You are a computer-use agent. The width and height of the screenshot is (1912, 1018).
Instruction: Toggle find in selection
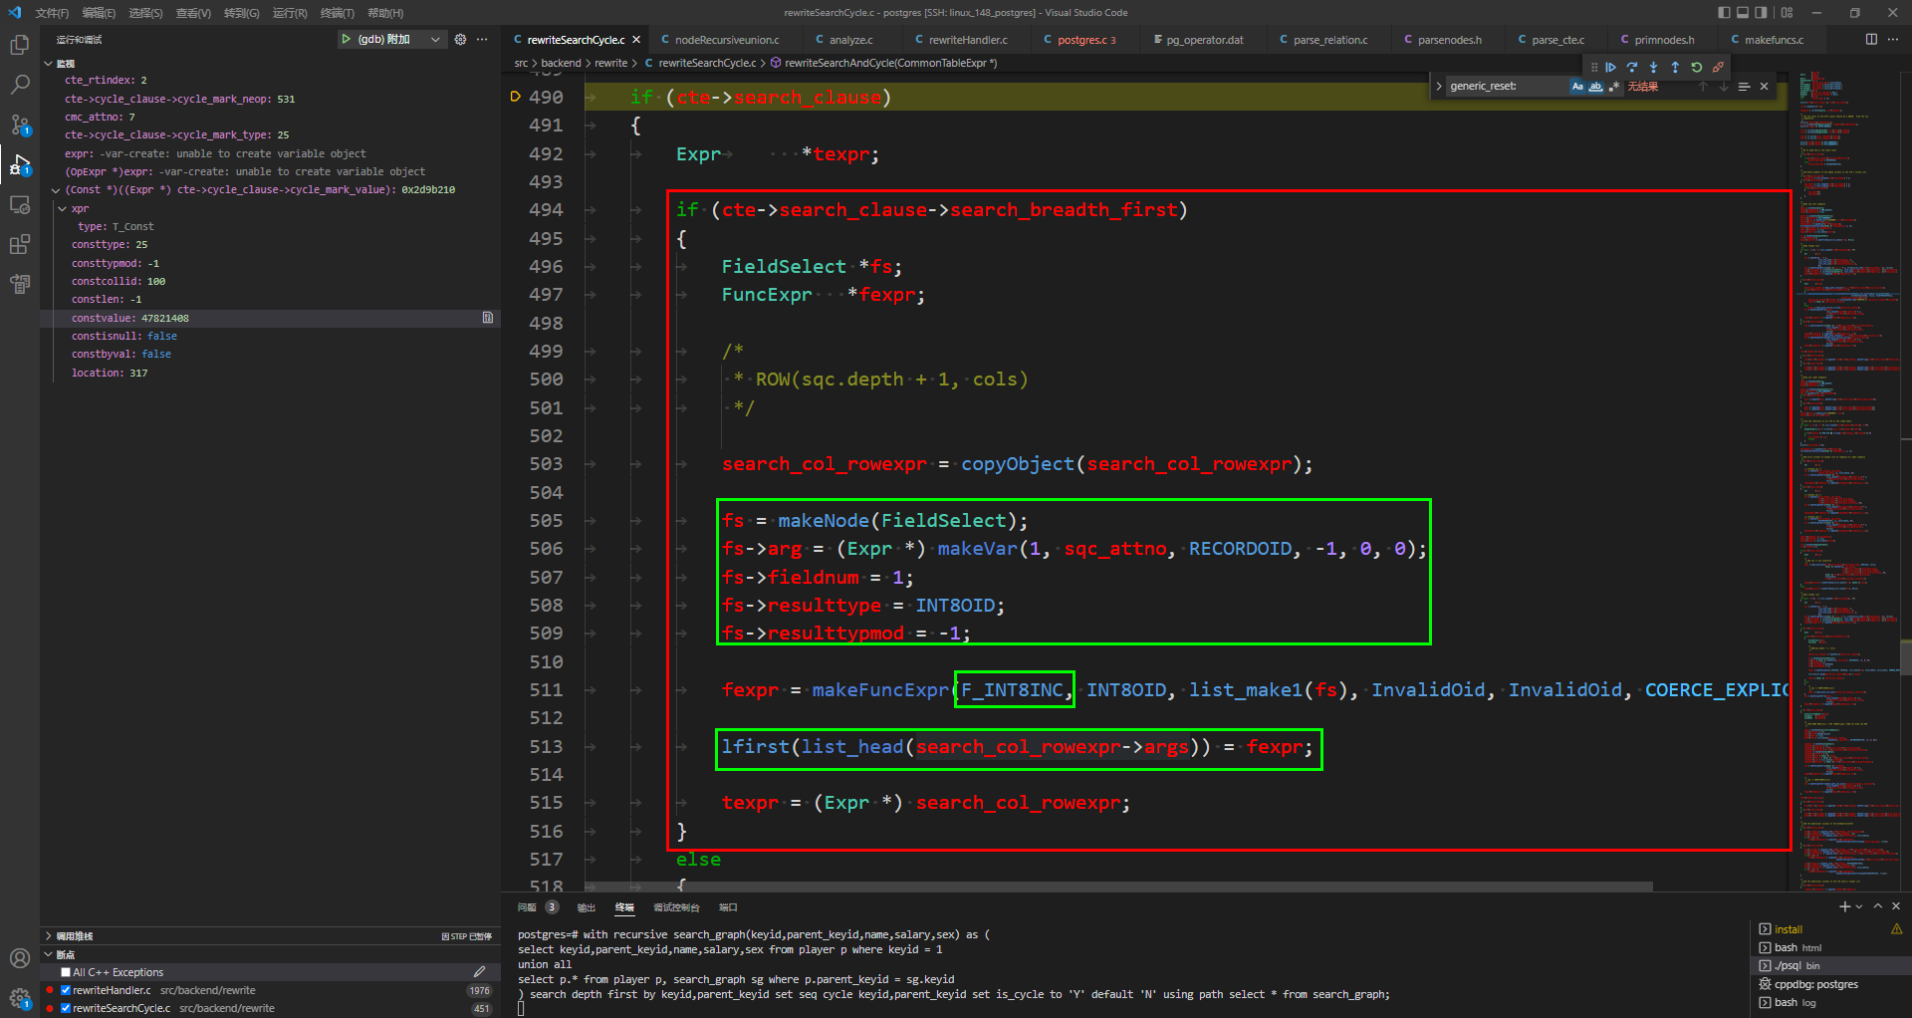[1744, 87]
